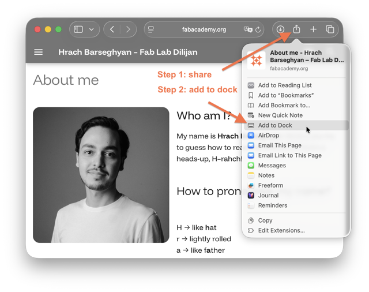Select New Quick Note
Viewport: 369px width, 292px height.
point(296,115)
